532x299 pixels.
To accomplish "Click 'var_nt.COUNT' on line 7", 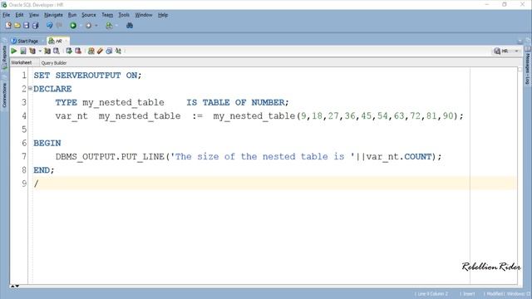I will pos(399,157).
